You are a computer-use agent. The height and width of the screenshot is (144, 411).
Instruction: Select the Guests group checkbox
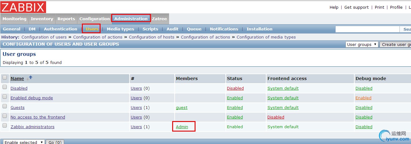(5, 106)
